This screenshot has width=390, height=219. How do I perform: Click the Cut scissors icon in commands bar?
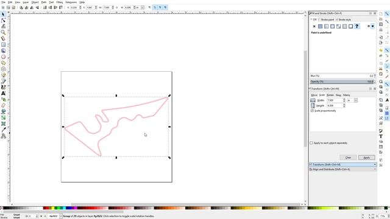381,69
